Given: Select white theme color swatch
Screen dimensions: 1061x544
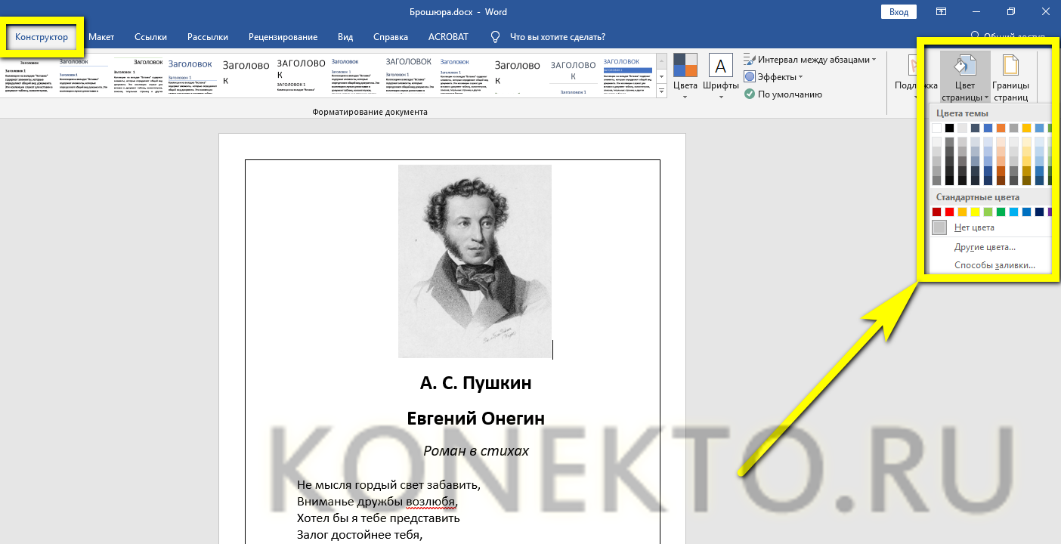Looking at the screenshot, I should (937, 128).
